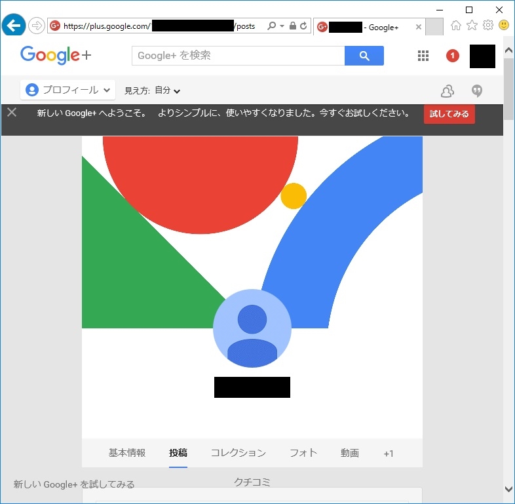The image size is (515, 504).
Task: Dismiss the new Google+ welcome banner
Action: [x=12, y=112]
